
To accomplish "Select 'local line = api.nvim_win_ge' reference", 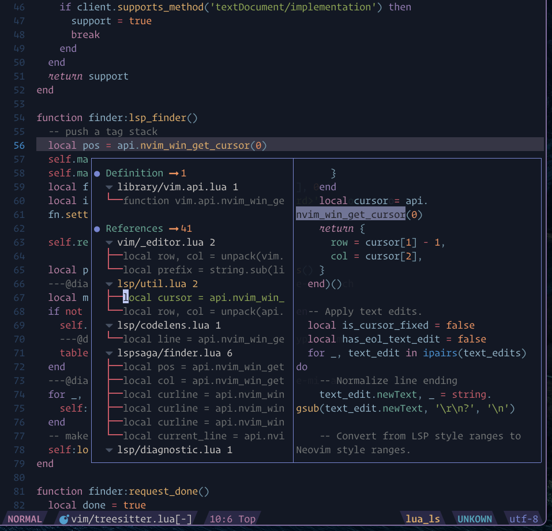I will click(204, 339).
